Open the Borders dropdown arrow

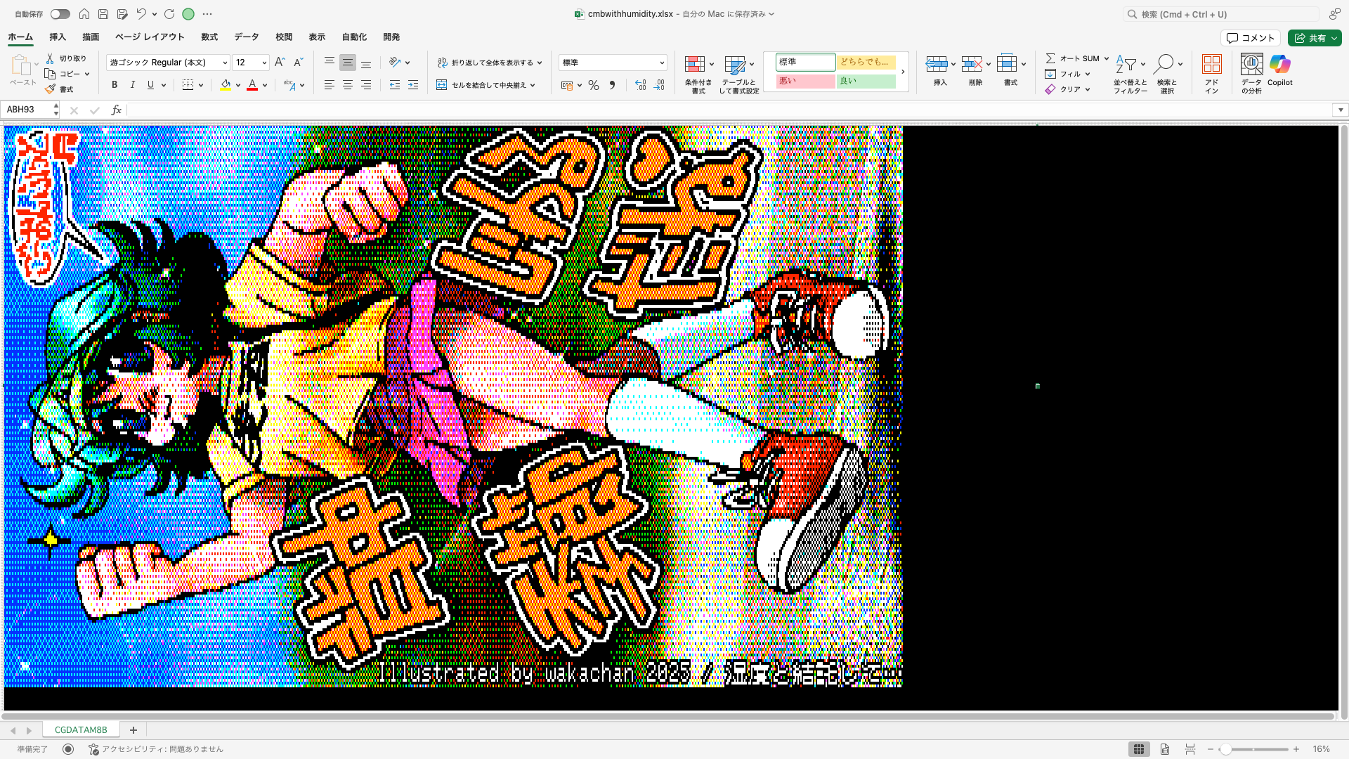click(201, 85)
